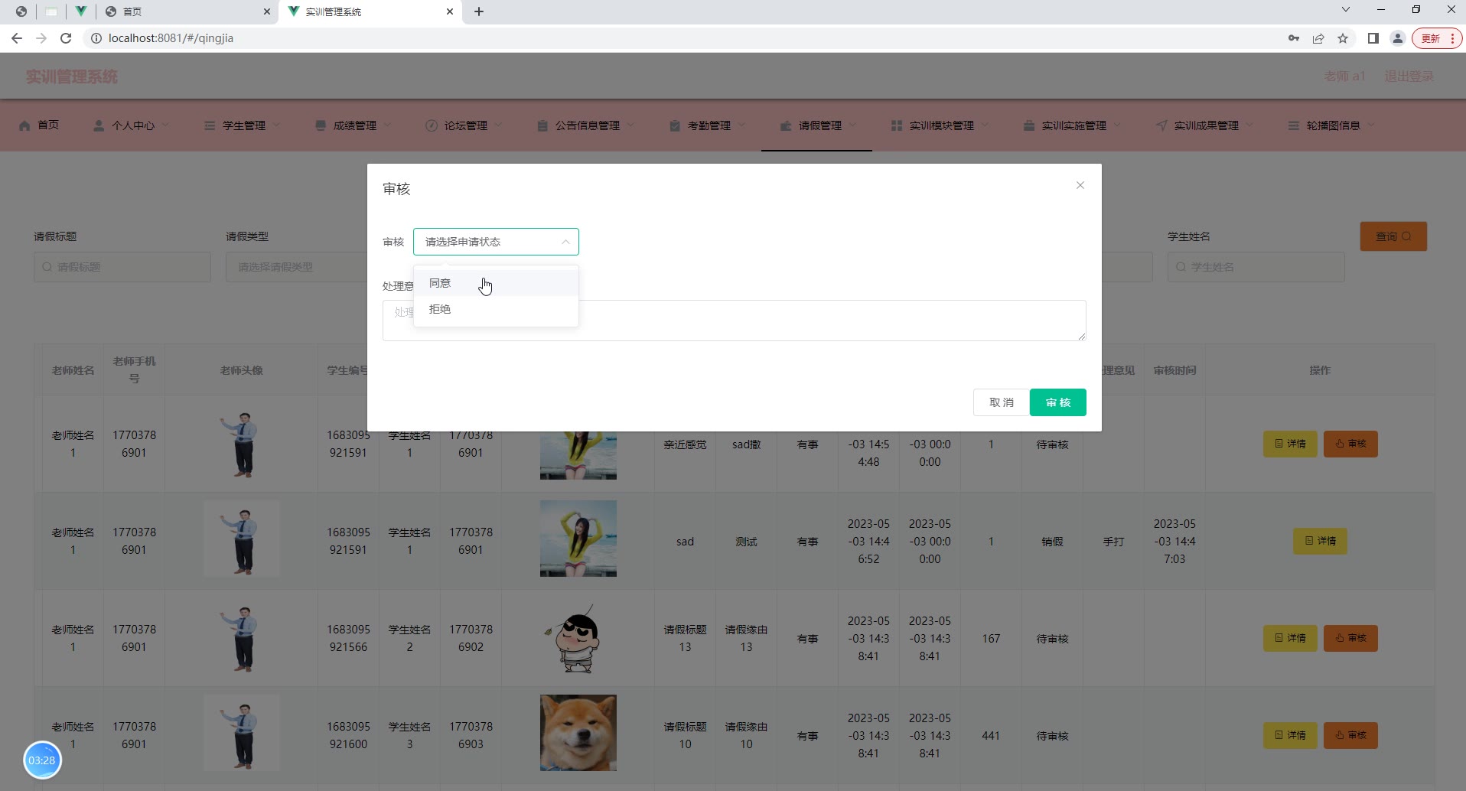Open browser profile icon
Screen dimensions: 1466x791
coord(1398,38)
